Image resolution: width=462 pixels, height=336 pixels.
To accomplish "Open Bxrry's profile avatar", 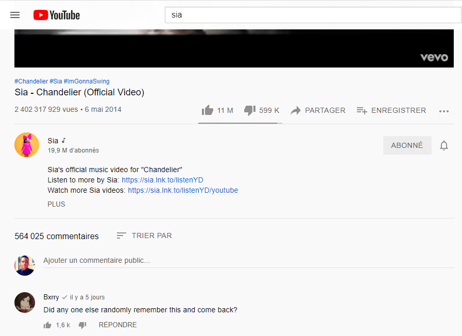I will coord(25,303).
